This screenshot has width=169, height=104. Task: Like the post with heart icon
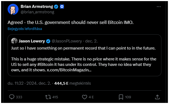pos(84,97)
